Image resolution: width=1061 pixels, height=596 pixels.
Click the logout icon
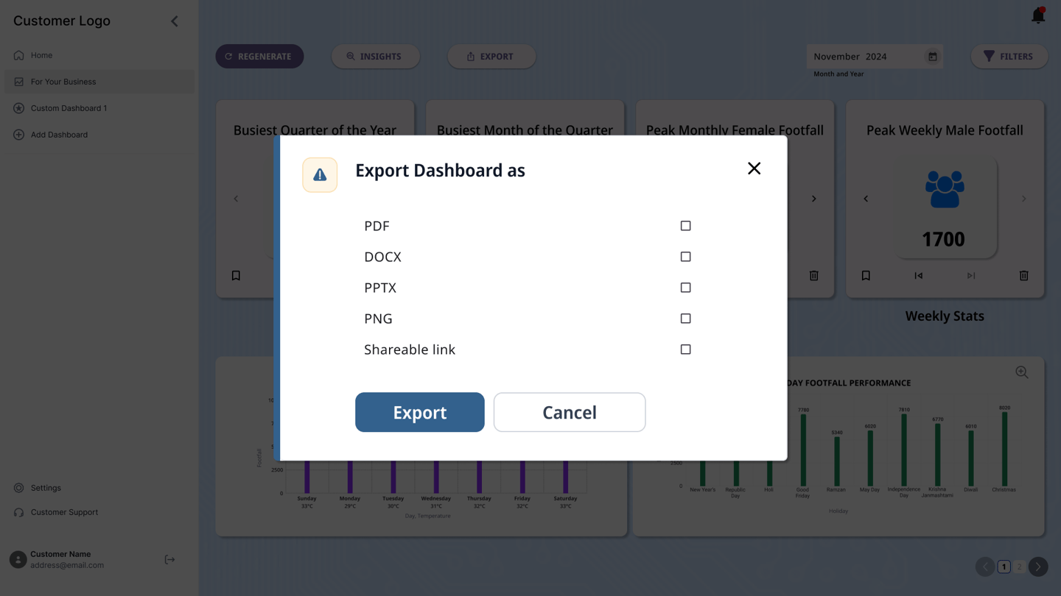pyautogui.click(x=169, y=560)
